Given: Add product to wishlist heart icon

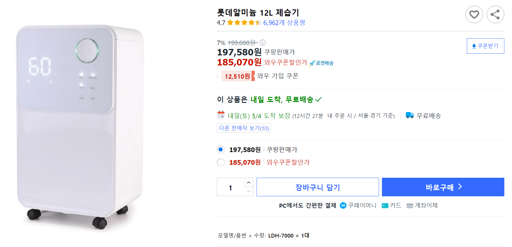Looking at the screenshot, I should click(x=474, y=14).
